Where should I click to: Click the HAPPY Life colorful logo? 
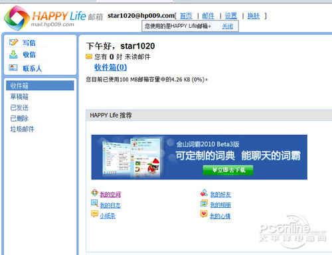pos(17,18)
